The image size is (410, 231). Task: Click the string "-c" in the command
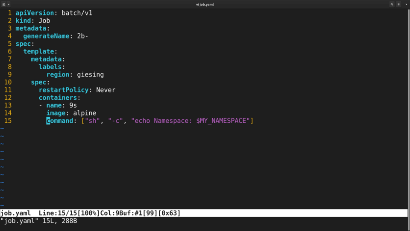tap(115, 121)
